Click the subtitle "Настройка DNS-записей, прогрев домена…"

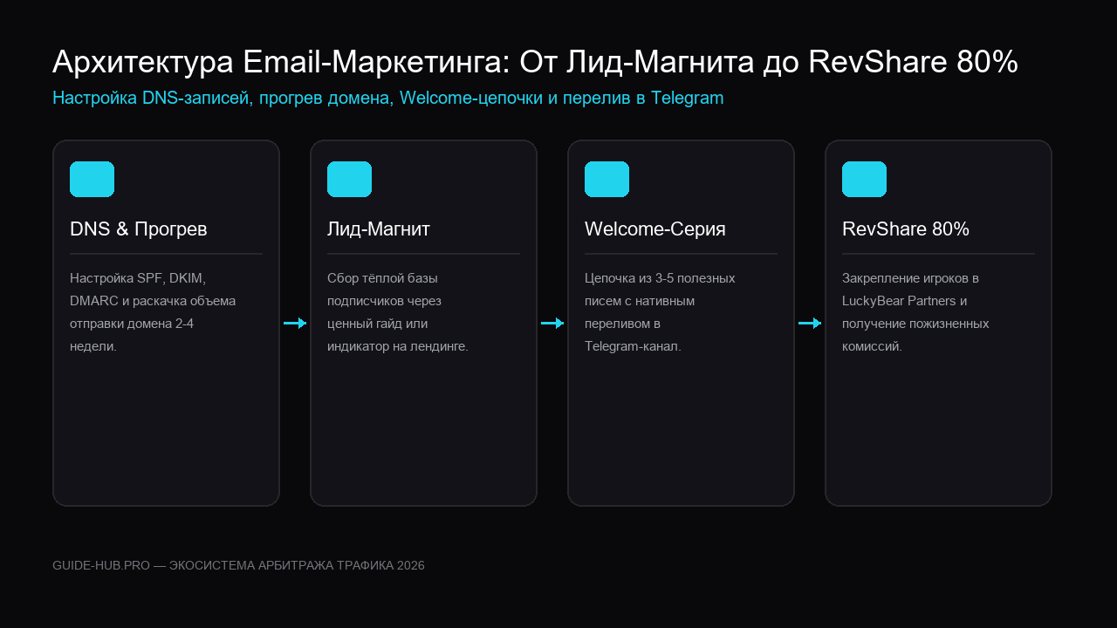click(388, 98)
